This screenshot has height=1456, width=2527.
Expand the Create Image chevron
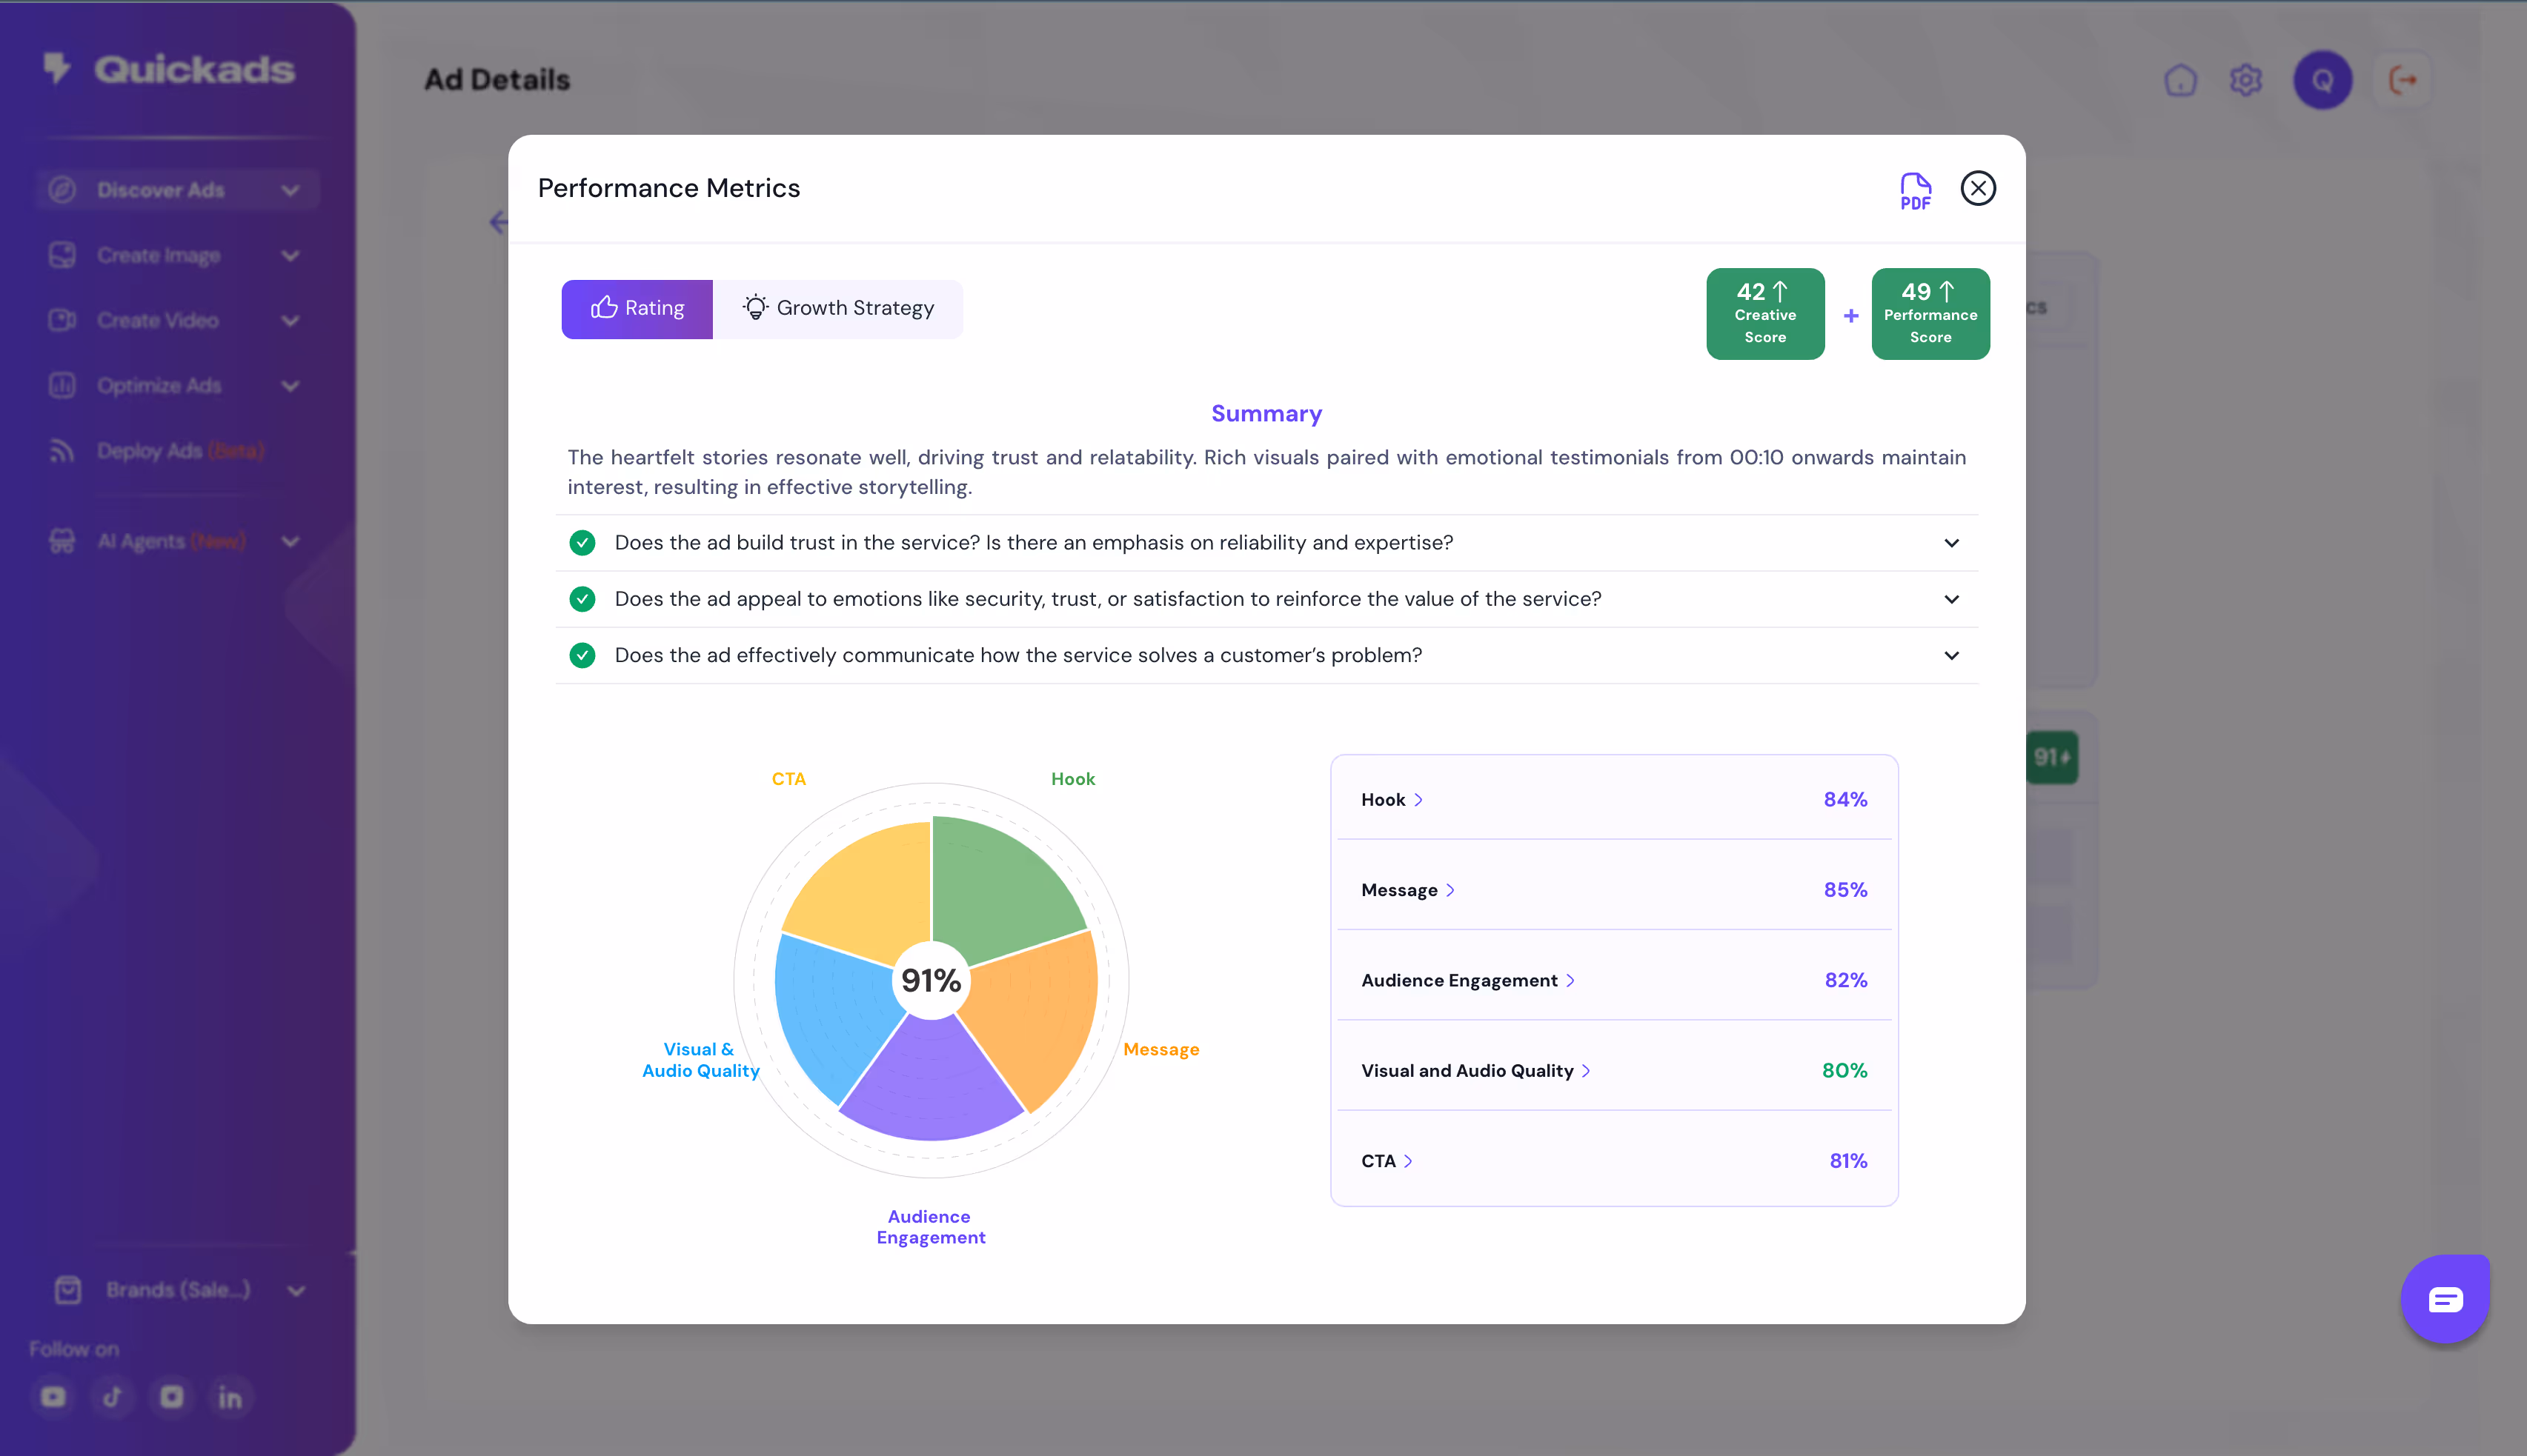pos(290,255)
